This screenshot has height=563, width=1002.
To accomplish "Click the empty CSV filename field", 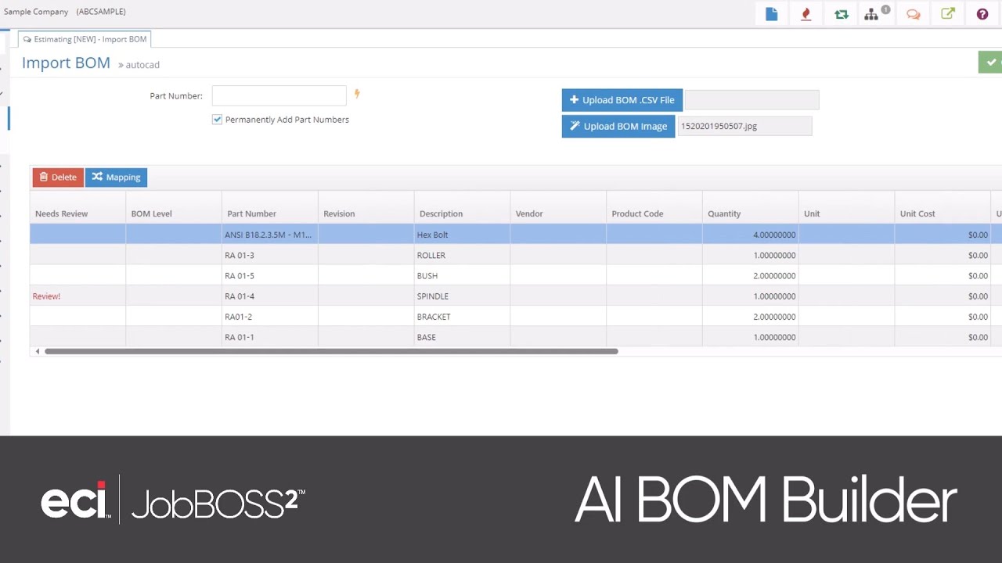I will click(x=752, y=100).
